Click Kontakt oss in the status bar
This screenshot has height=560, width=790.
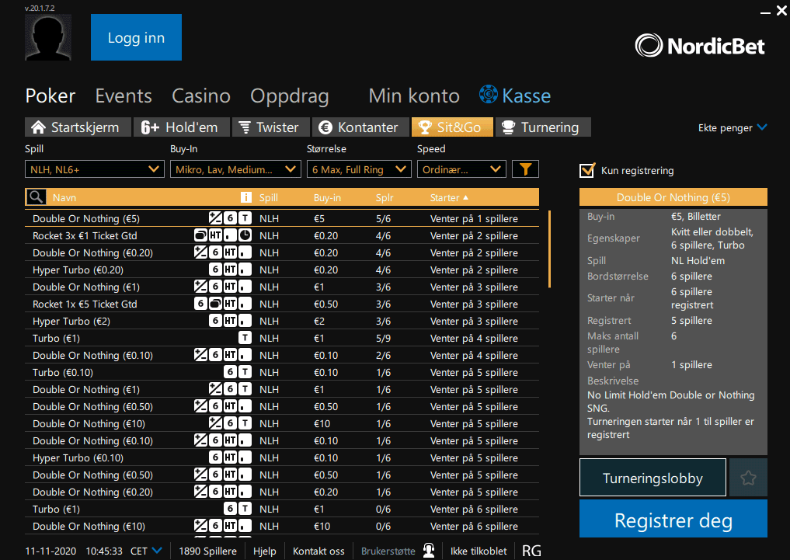(x=318, y=551)
